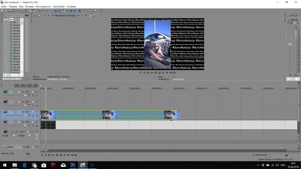Toggle Automatic Crossfades in the toolbar
Image resolution: width=301 pixels, height=169 pixels.
59,11
